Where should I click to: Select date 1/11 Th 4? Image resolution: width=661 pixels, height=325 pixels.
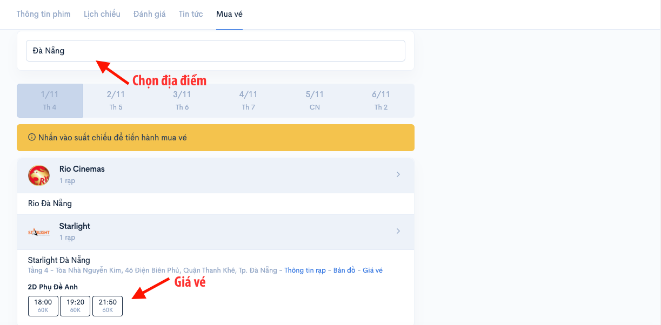coord(50,100)
